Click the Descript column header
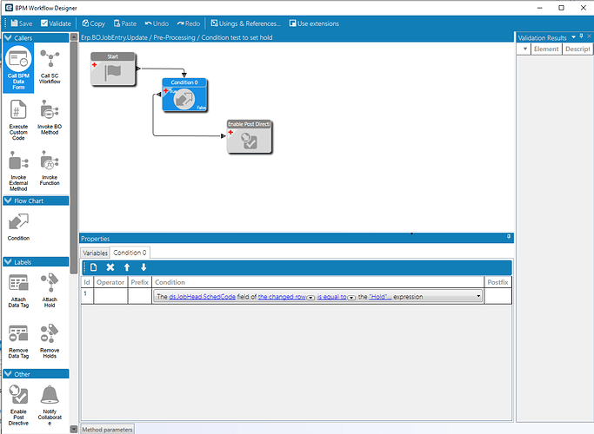This screenshot has height=434, width=594. 577,49
